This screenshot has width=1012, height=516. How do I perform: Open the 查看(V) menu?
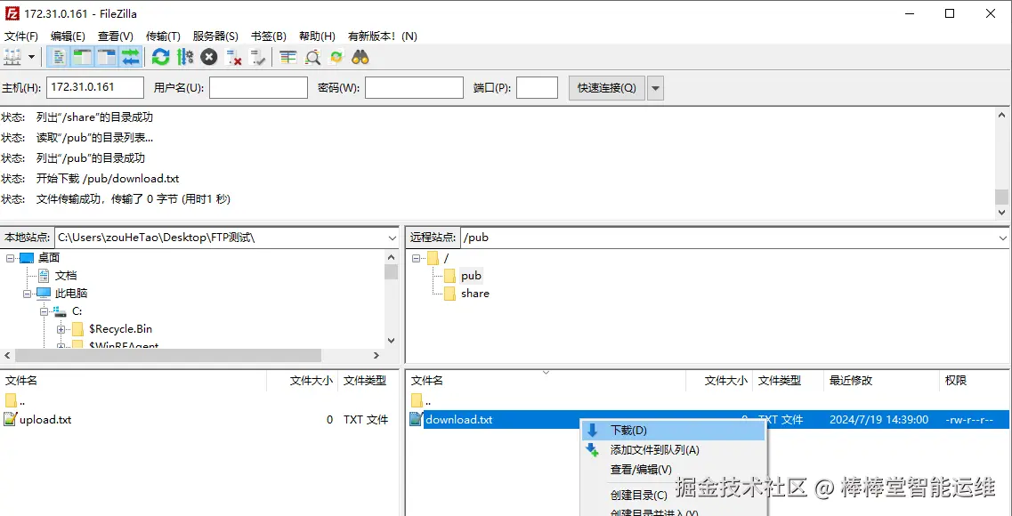[116, 36]
